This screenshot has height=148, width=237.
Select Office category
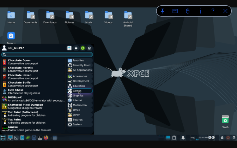[80, 110]
